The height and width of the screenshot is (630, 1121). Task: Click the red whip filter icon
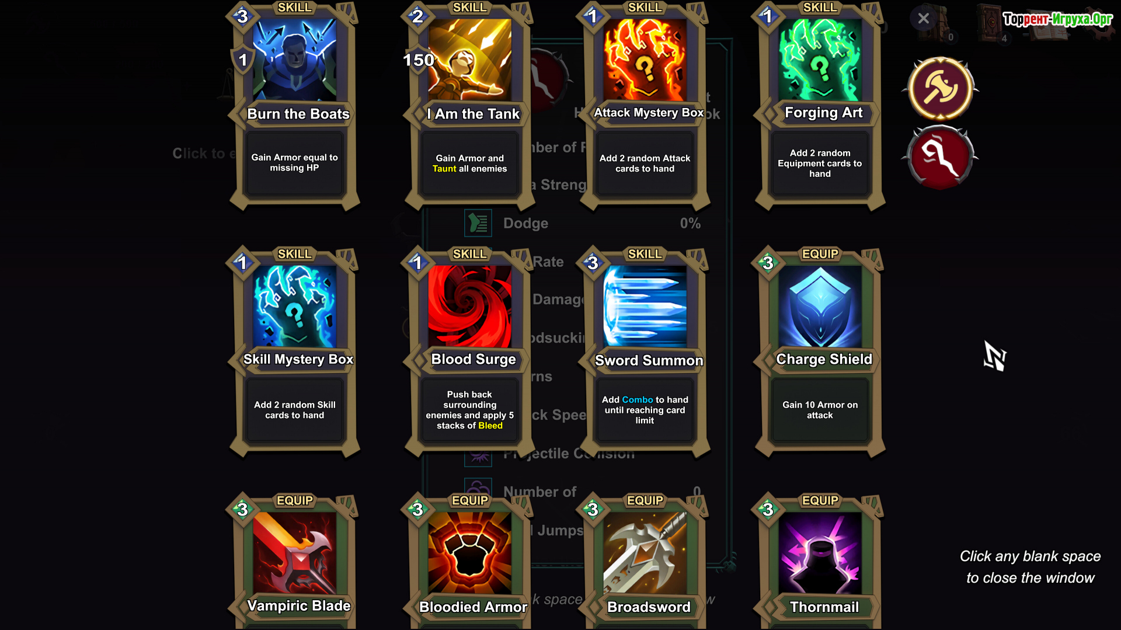pos(941,156)
